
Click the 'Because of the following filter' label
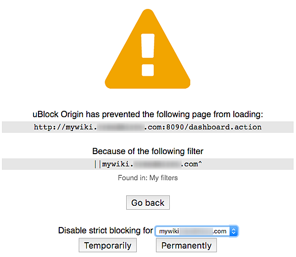[x=148, y=151]
